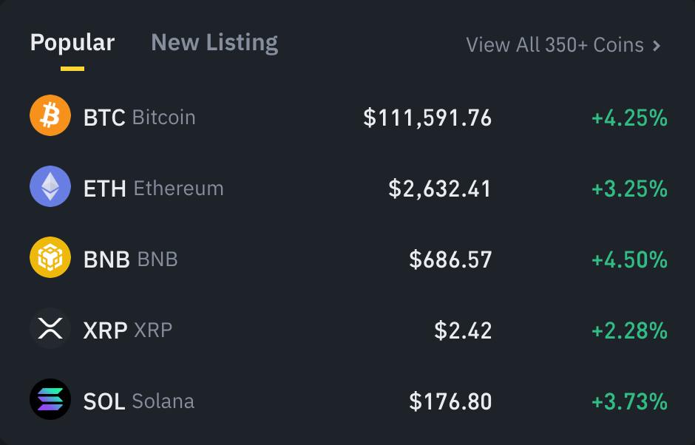Click the Solana logo icon

50,399
